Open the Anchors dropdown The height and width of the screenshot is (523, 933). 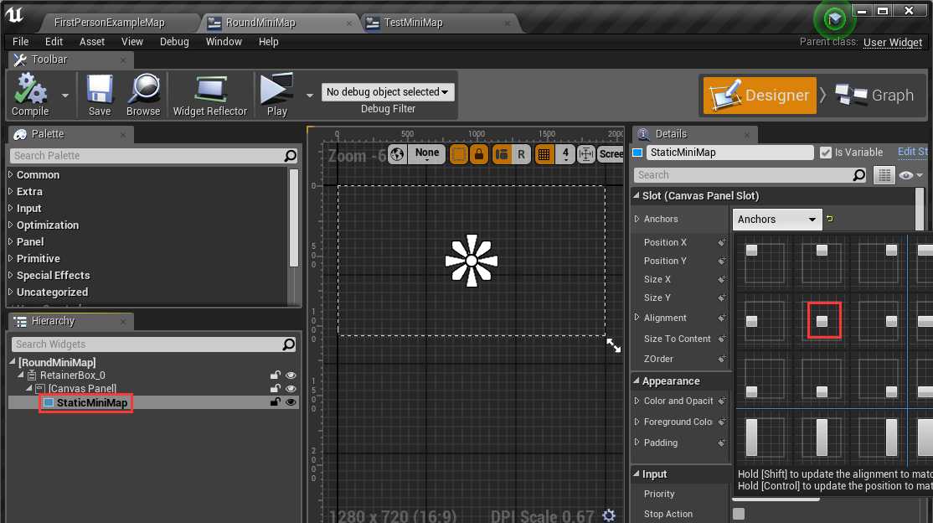pyautogui.click(x=777, y=220)
